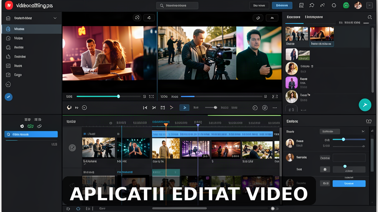This screenshot has height=212, width=378.
Task: Click the split-frames icon in the playback bar
Action: 163,108
